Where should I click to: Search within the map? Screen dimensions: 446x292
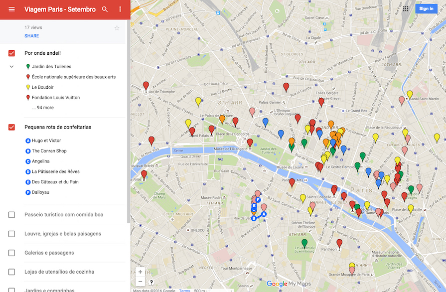pyautogui.click(x=105, y=9)
